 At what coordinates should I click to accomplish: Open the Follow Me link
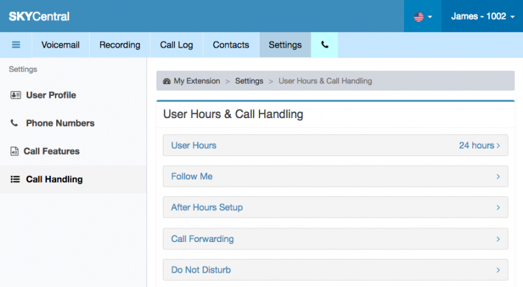coord(192,177)
